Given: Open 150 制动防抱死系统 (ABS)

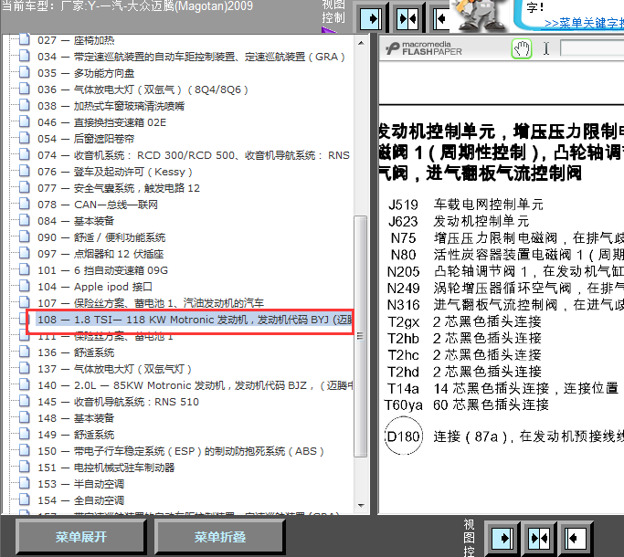Looking at the screenshot, I should [181, 451].
